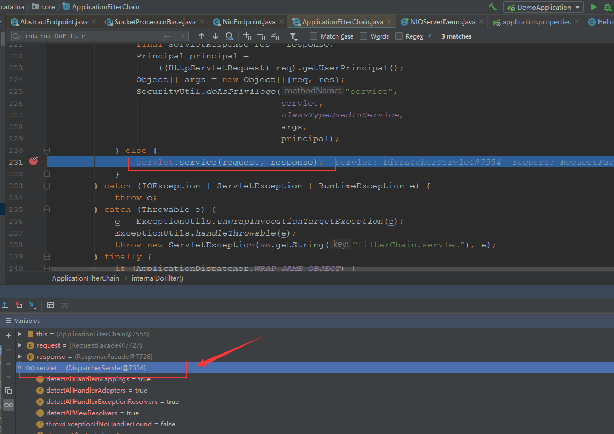The width and height of the screenshot is (614, 434).
Task: Fold the finally block at line 239
Action: coord(47,256)
